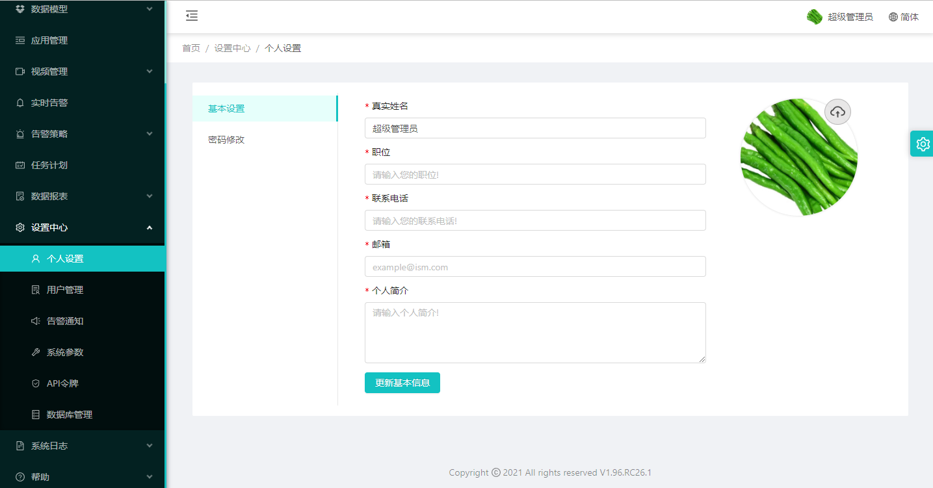This screenshot has width=933, height=488.
Task: Select the 基本设置 tab
Action: (226, 109)
